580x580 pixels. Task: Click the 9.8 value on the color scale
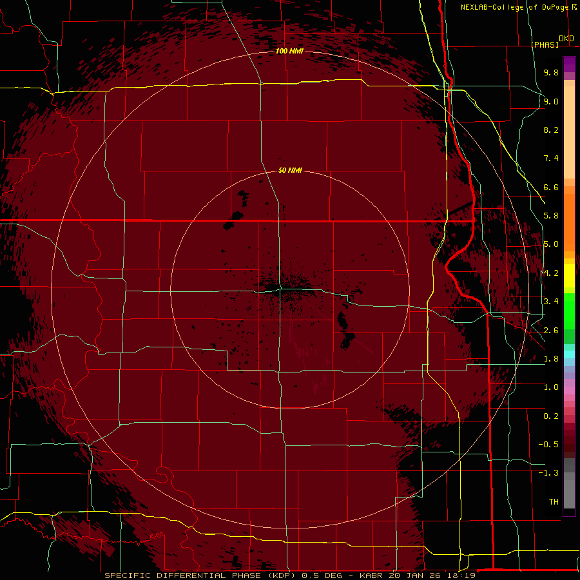551,72
